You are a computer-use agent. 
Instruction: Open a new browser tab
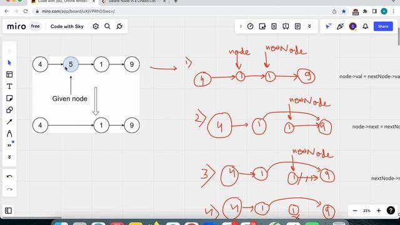click(176, 1)
